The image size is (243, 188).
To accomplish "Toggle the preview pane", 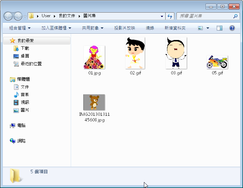I will point(220,28).
